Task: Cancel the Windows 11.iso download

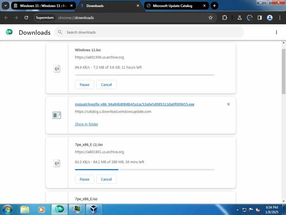Action: click(x=106, y=85)
